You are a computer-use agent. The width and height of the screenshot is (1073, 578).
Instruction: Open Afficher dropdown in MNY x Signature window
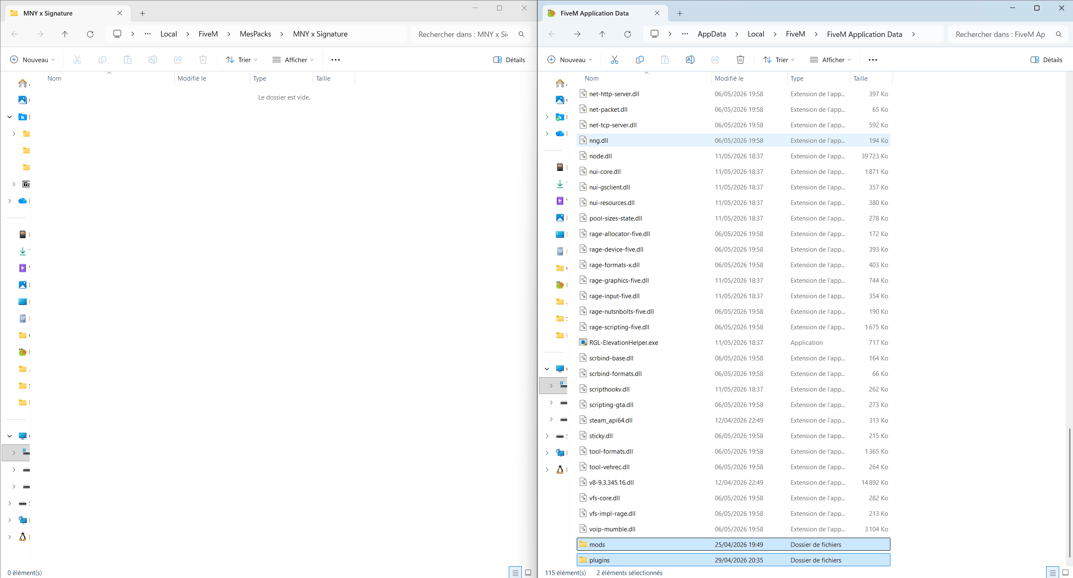click(x=293, y=60)
